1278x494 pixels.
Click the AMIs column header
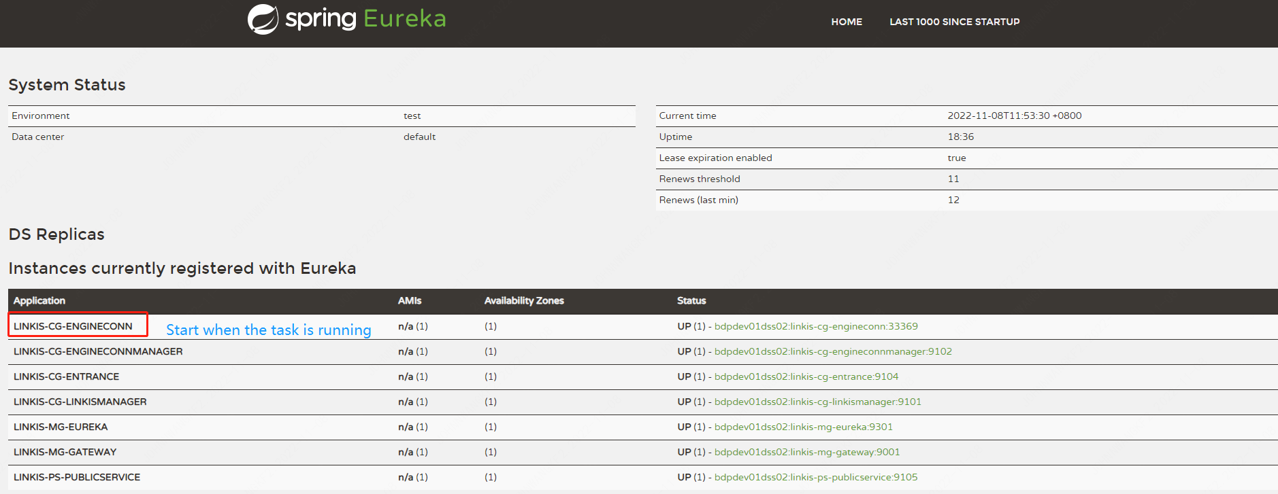(x=409, y=300)
